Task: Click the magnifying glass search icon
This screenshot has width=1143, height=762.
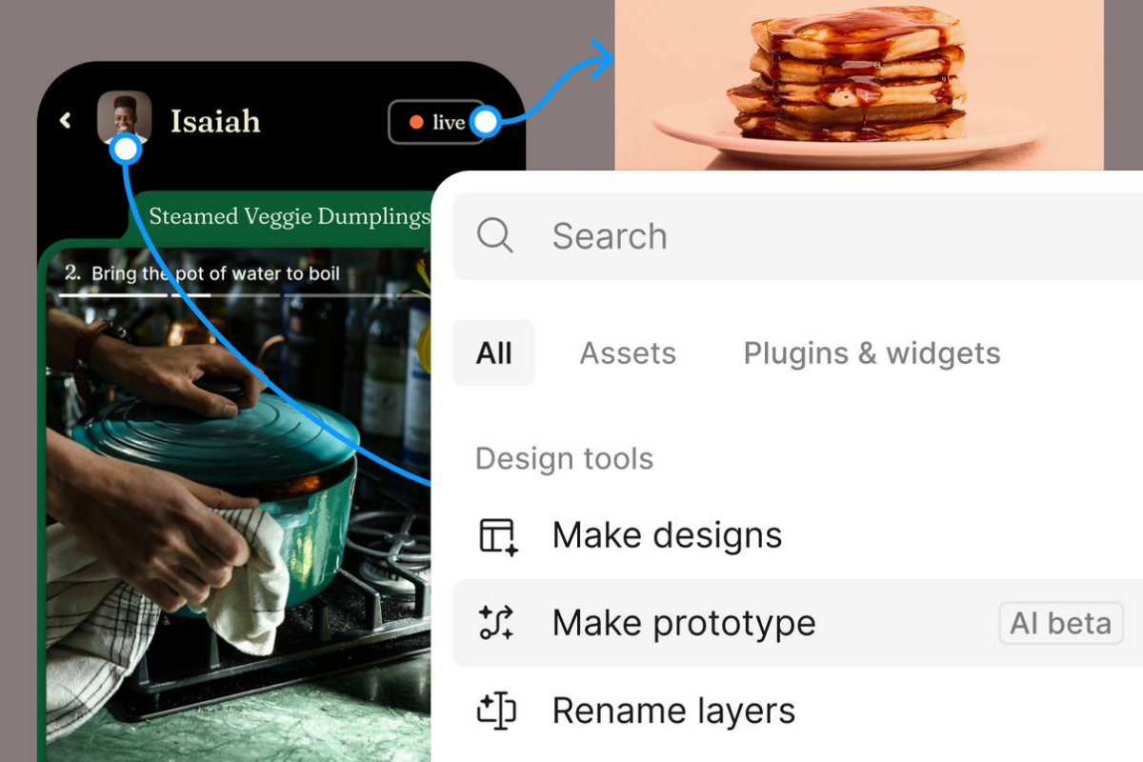Action: click(x=495, y=235)
